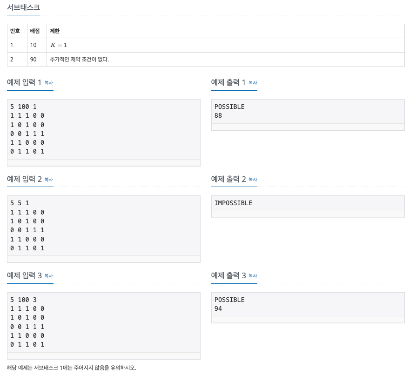
Task: Click the score value 10 in subtask table
Action: pos(33,45)
